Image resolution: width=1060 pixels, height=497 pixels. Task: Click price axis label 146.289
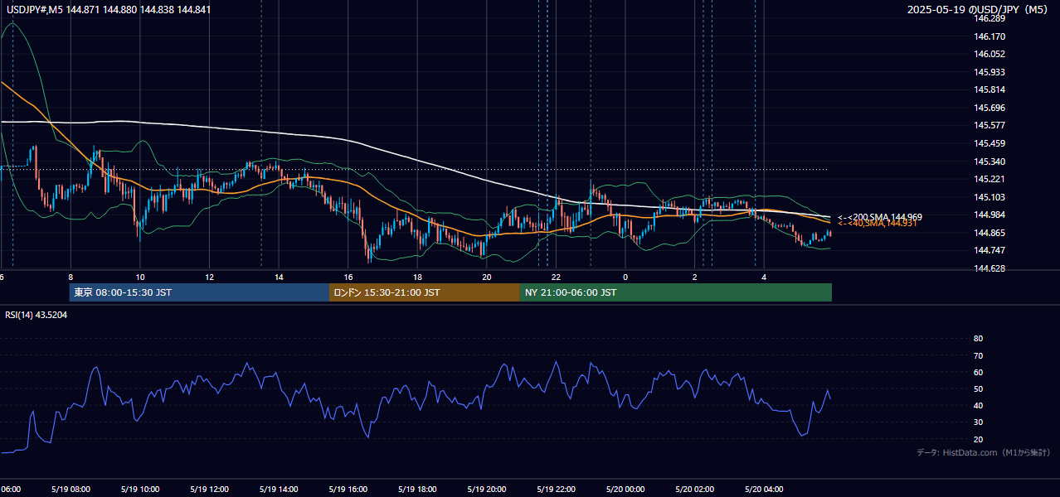(x=990, y=18)
